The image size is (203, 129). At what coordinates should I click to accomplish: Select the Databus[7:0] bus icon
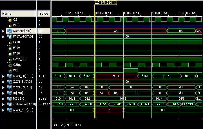[9, 31]
